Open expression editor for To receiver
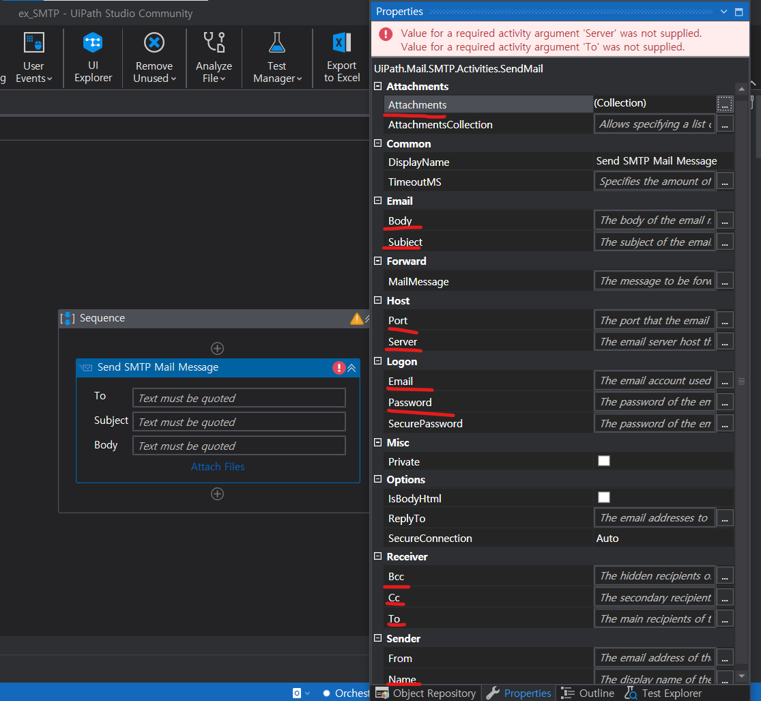This screenshot has width=761, height=701. click(x=725, y=619)
